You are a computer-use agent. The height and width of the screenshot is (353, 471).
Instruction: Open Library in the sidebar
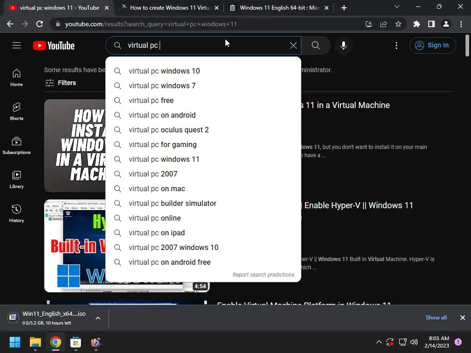click(17, 180)
